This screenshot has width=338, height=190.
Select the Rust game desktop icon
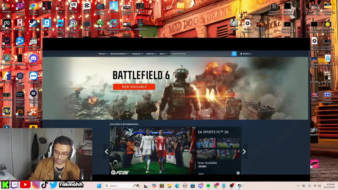(60, 7)
